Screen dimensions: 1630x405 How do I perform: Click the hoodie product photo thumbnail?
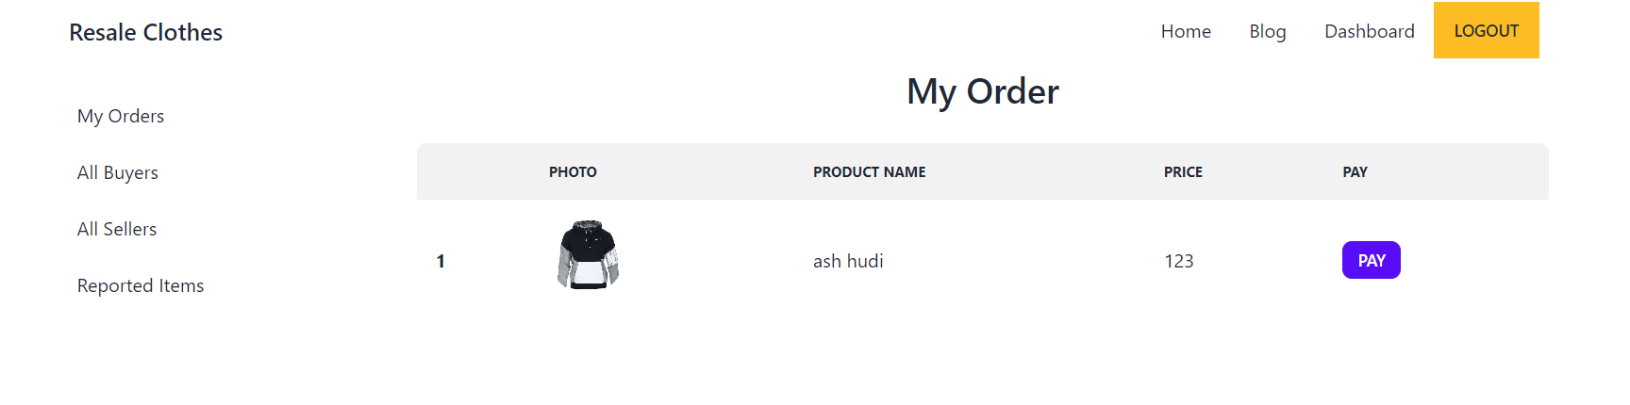(588, 255)
